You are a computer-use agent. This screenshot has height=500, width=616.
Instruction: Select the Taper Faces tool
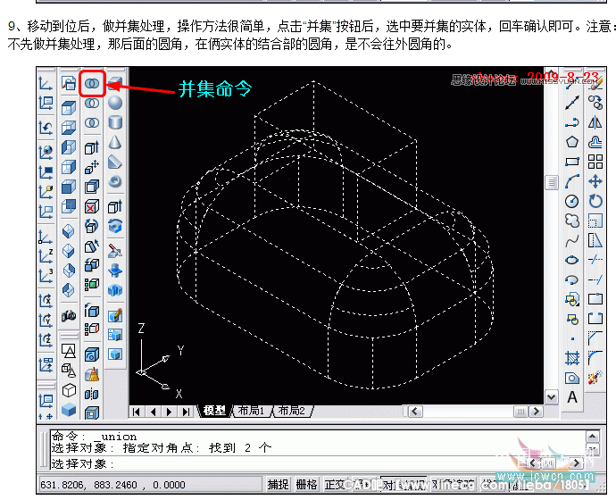pos(92,246)
